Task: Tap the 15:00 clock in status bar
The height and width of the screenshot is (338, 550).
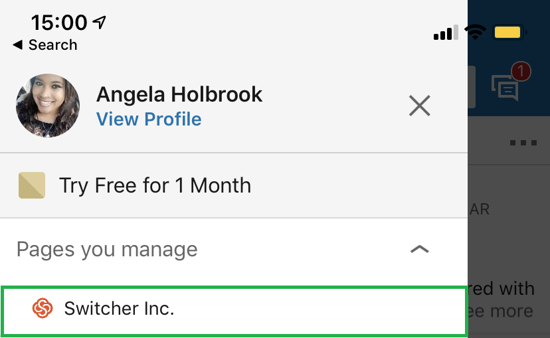Action: pyautogui.click(x=58, y=23)
